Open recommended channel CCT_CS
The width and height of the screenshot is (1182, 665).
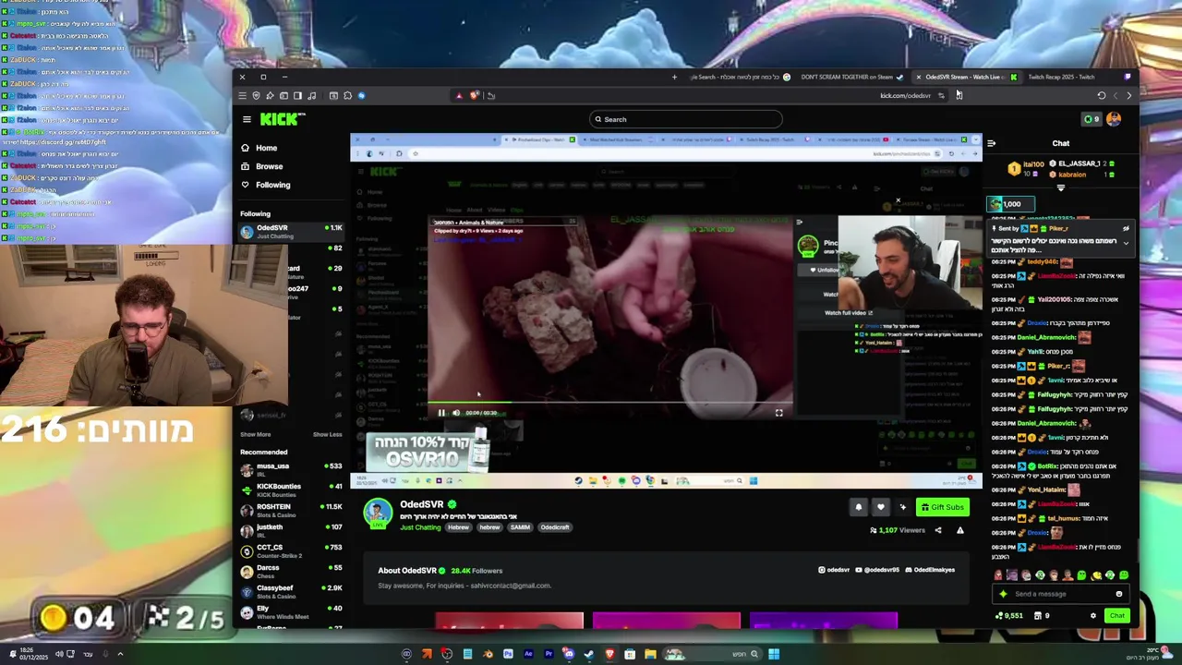[292, 550]
